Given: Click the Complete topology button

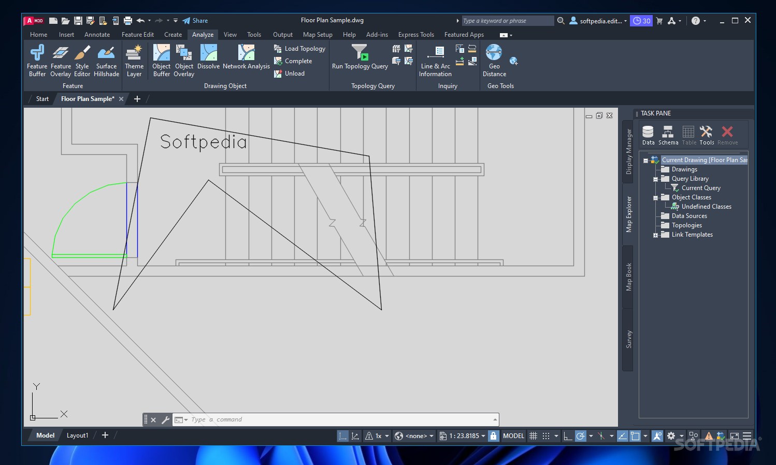Looking at the screenshot, I should click(293, 61).
